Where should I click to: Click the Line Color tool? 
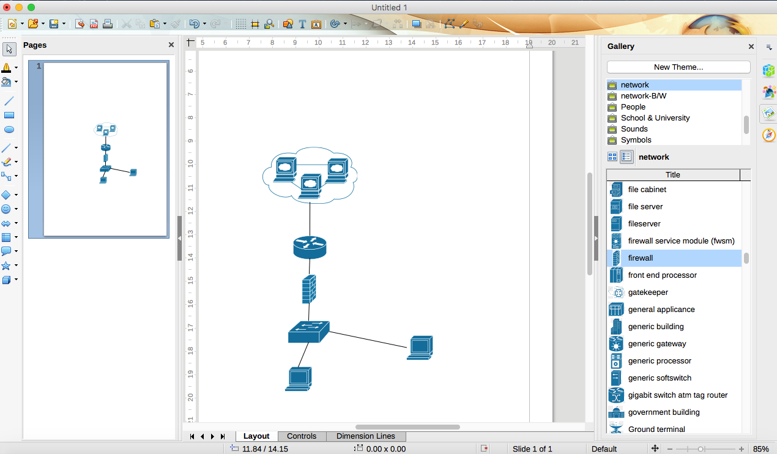[7, 67]
